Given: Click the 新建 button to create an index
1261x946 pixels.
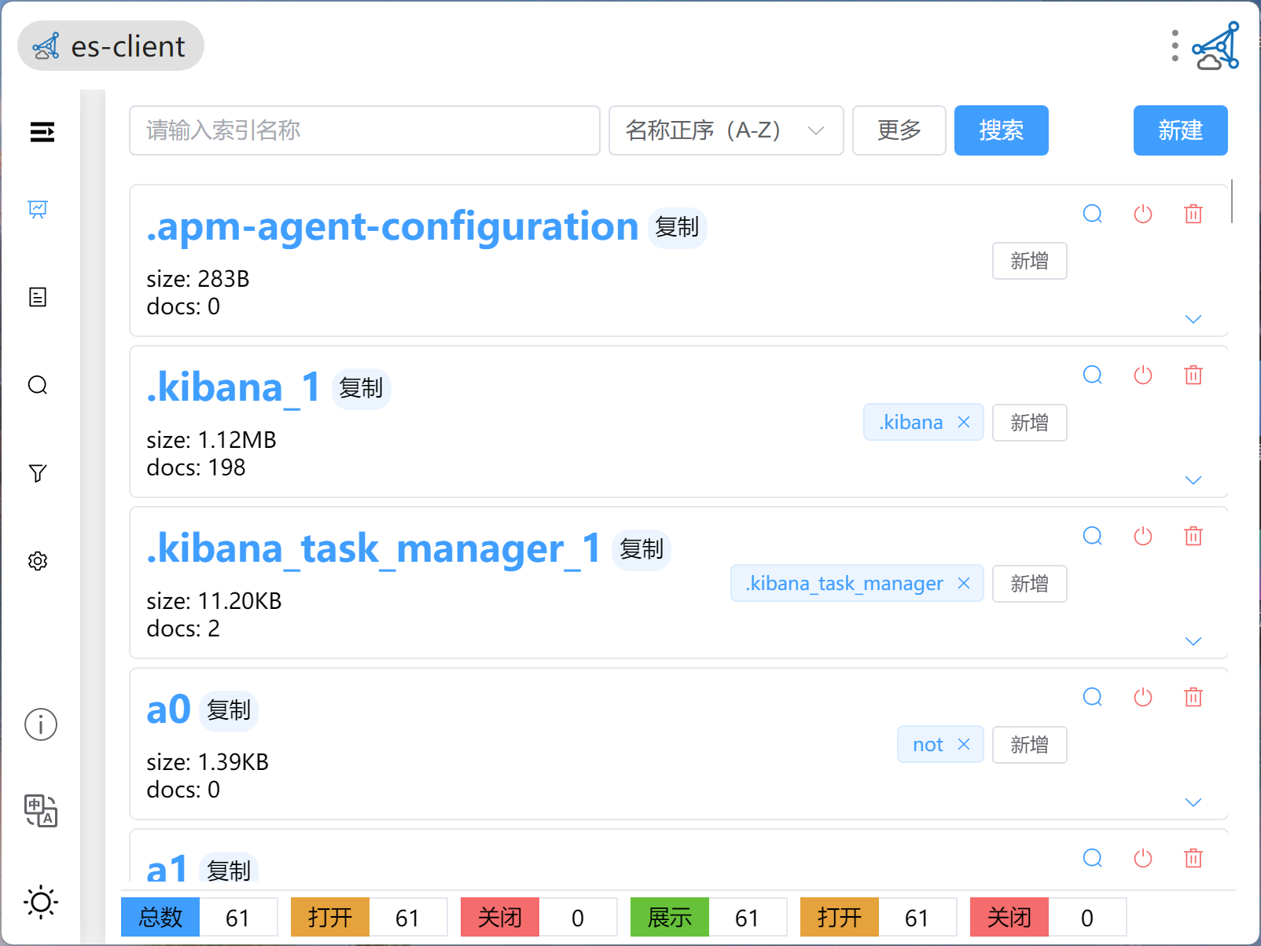Looking at the screenshot, I should tap(1180, 130).
